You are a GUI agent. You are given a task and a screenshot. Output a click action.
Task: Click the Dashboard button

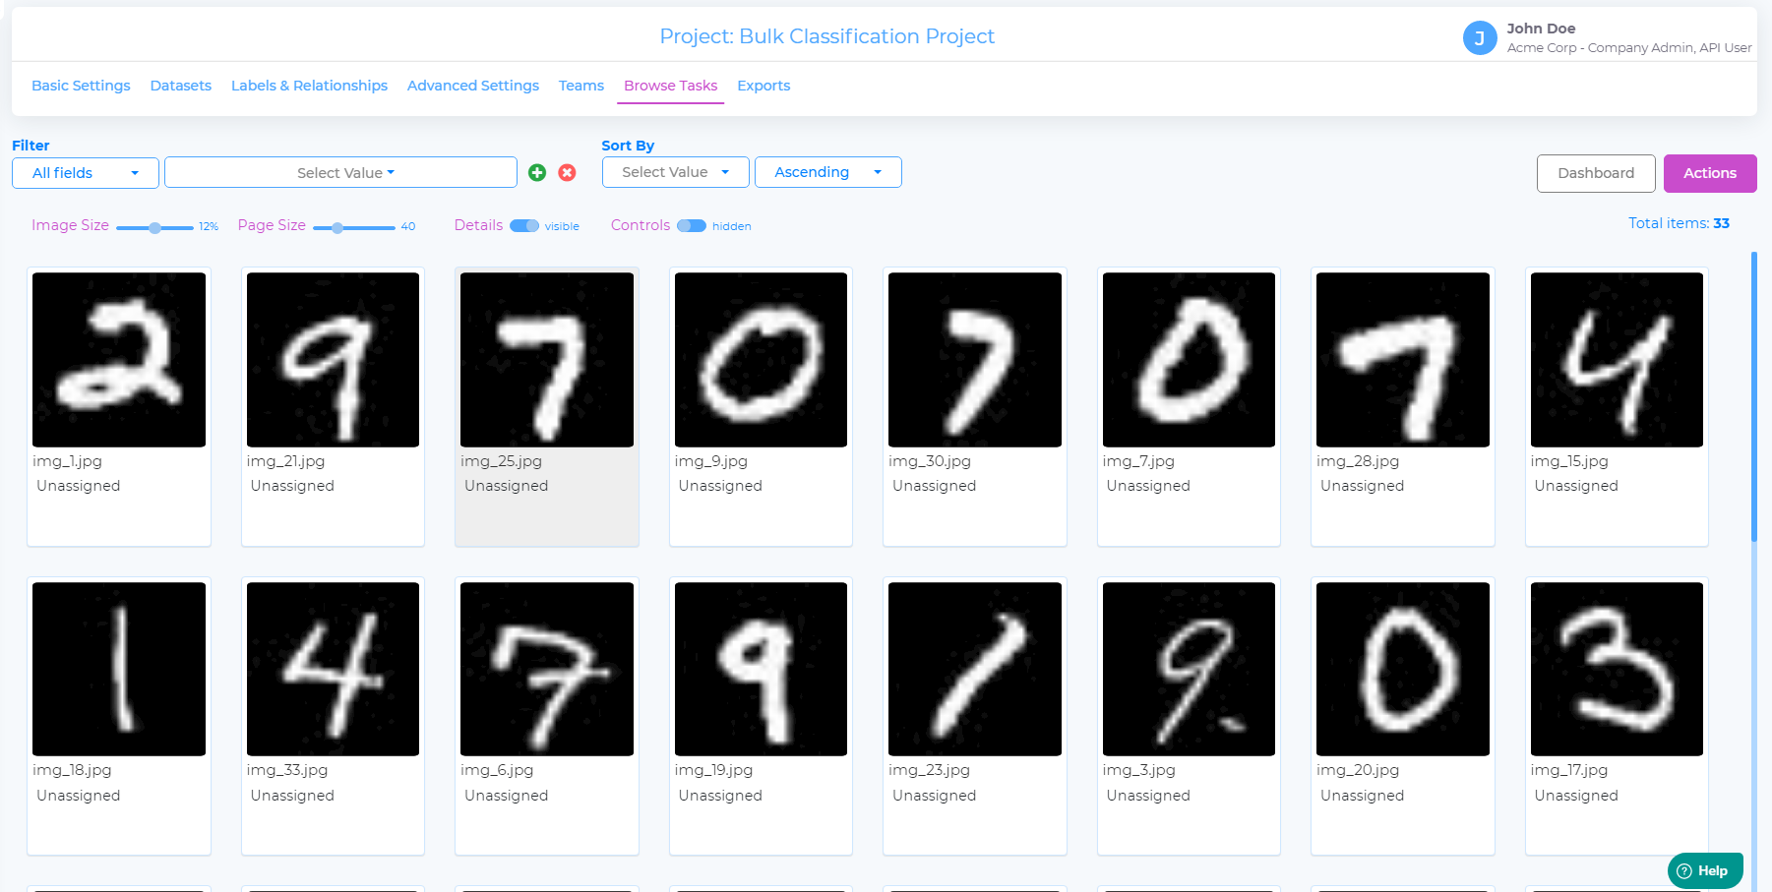pos(1596,173)
